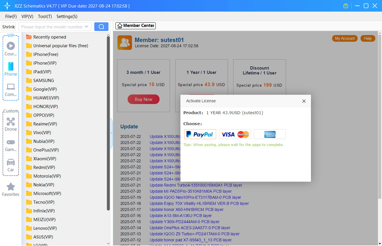
Task: Open the Drone category
Action: (x=11, y=124)
